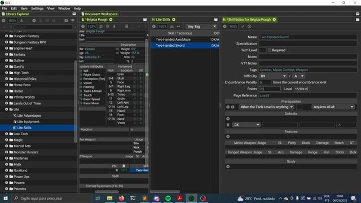Open the File menu
The image size is (361, 203).
5,8
